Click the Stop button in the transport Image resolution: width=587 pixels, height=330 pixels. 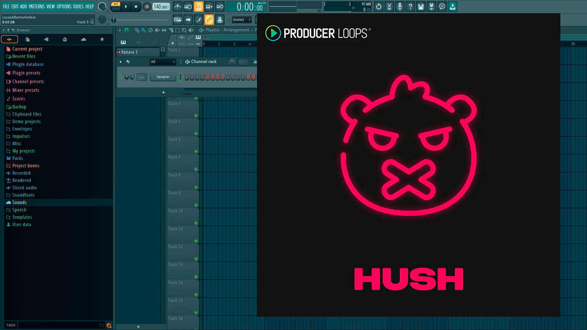click(136, 6)
